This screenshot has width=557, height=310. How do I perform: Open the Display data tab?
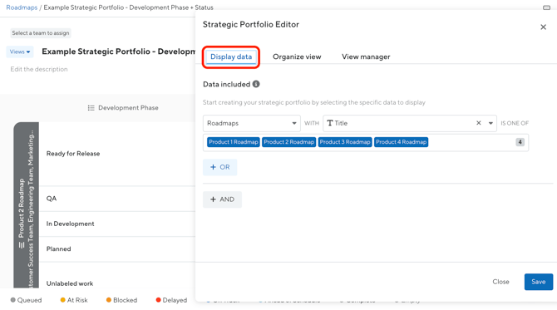[231, 57]
